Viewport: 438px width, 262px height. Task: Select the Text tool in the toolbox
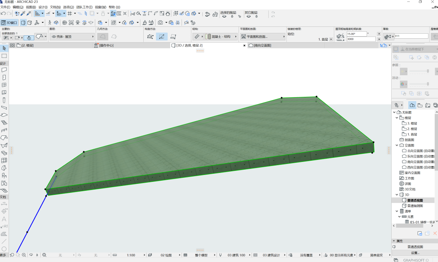pos(4,219)
